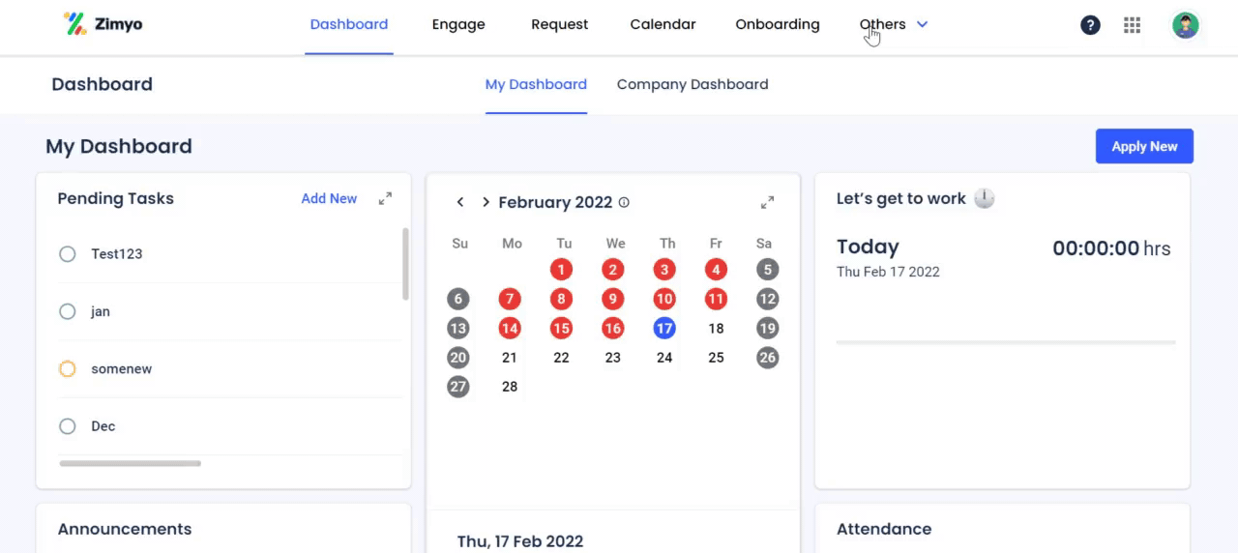Click the info icon beside February 2022
The width and height of the screenshot is (1238, 553).
(624, 202)
